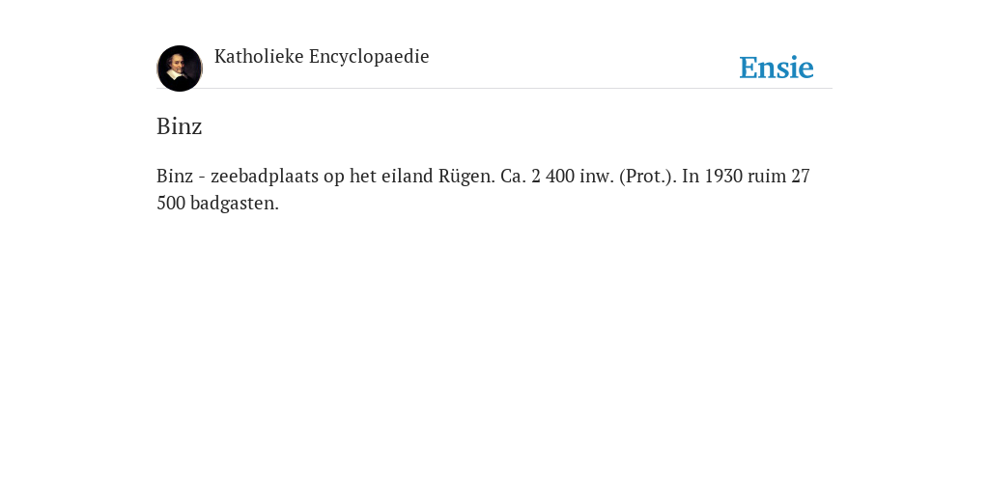Select the Binz article heading
The height and width of the screenshot is (494, 989).
click(179, 126)
